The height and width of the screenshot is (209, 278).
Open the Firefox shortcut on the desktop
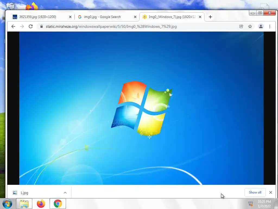[x=32, y=7]
